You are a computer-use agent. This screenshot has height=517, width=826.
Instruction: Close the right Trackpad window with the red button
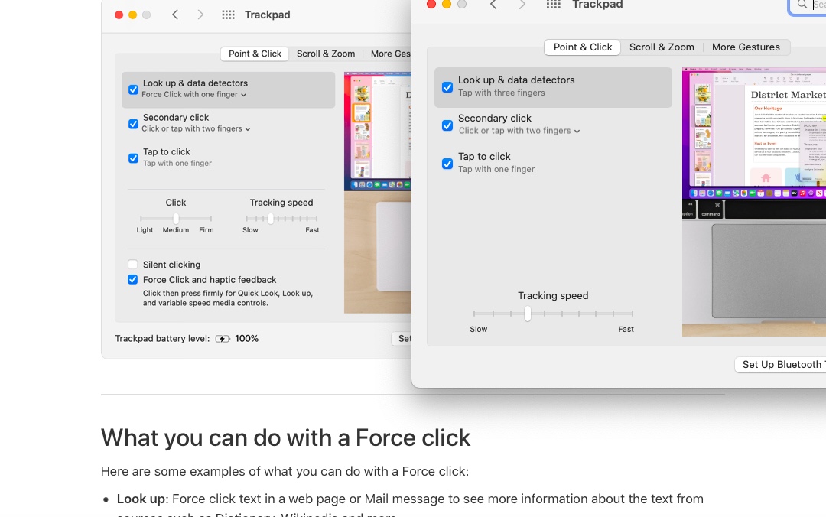coord(431,5)
